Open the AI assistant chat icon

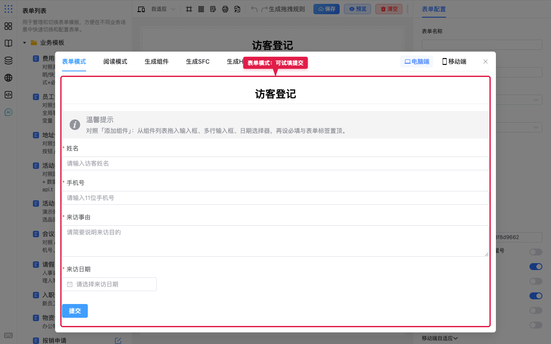click(8, 112)
